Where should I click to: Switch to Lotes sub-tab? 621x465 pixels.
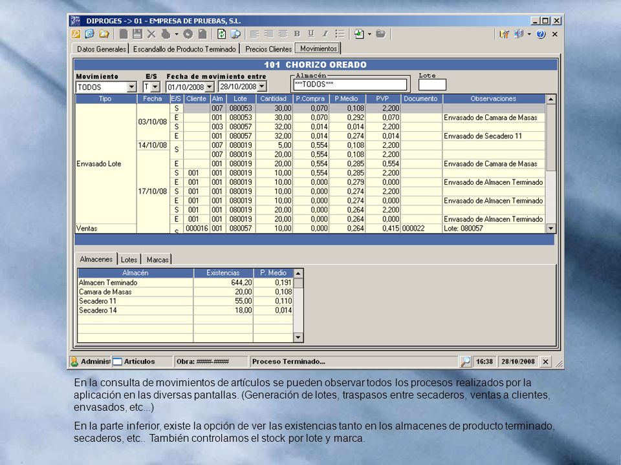tap(129, 260)
